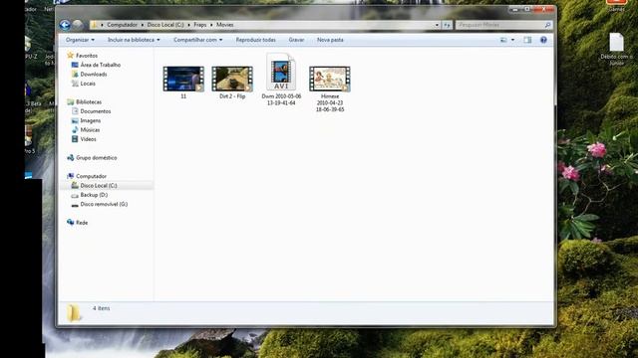Click the Favoritos star icon
The width and height of the screenshot is (638, 358).
pos(71,56)
